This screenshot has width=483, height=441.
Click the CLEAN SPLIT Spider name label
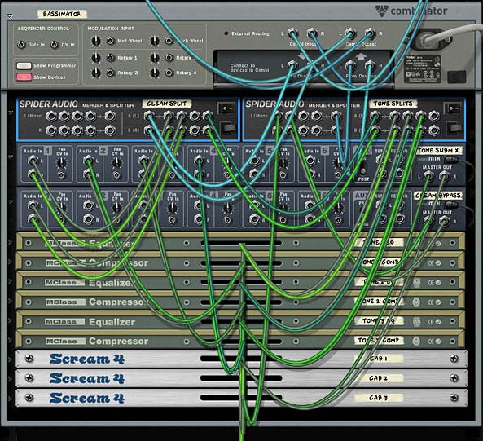[167, 104]
